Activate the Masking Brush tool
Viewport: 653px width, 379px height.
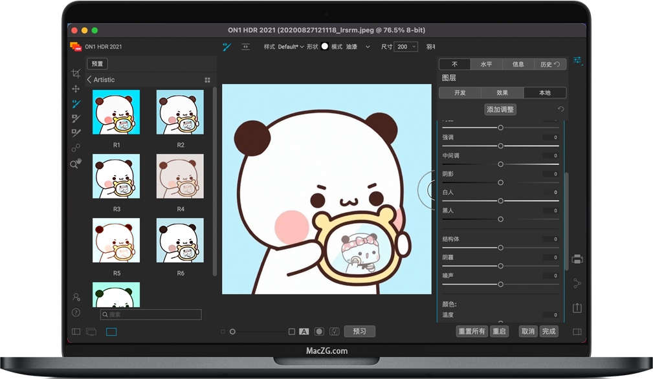coord(76,104)
